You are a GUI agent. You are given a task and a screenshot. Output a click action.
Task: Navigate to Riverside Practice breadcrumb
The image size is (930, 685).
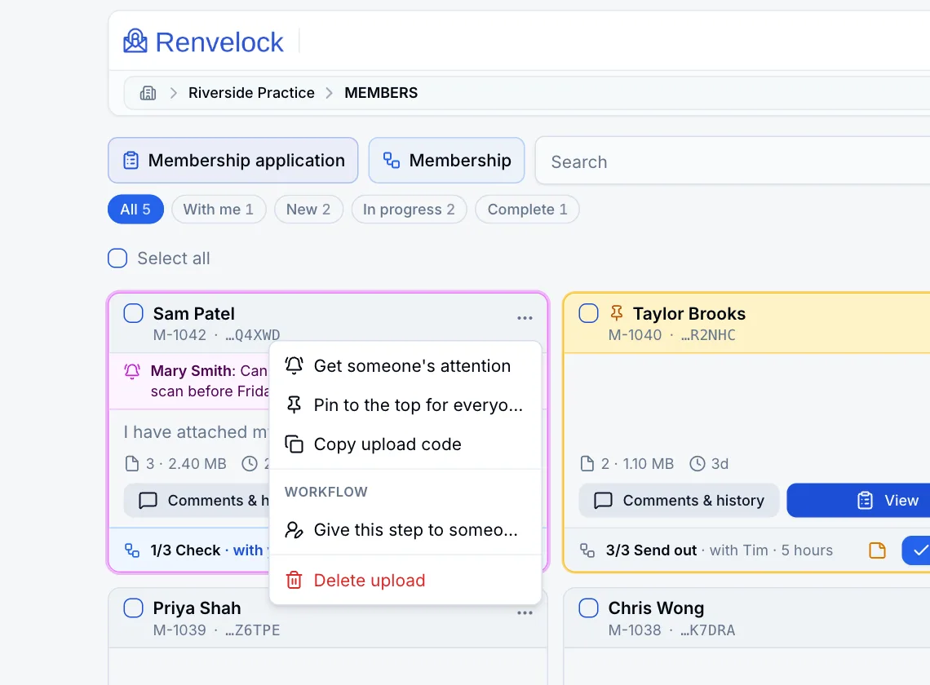251,93
